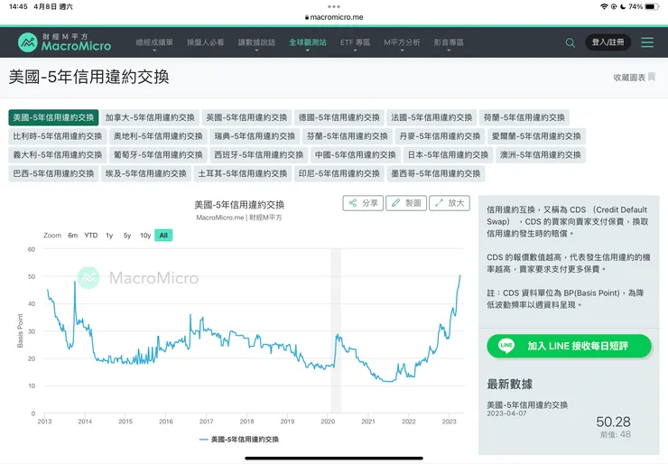Switch to 澳洲-5年信用違約交換 tab
The width and height of the screenshot is (668, 464).
(540, 155)
